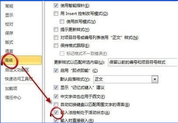Enable 用 Insert 控制改写模式 checkbox
178x123 pixels.
pos(56,13)
